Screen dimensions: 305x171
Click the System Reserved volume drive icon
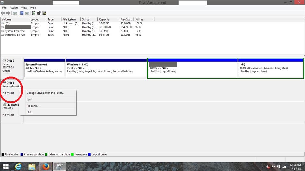[x=3, y=31]
